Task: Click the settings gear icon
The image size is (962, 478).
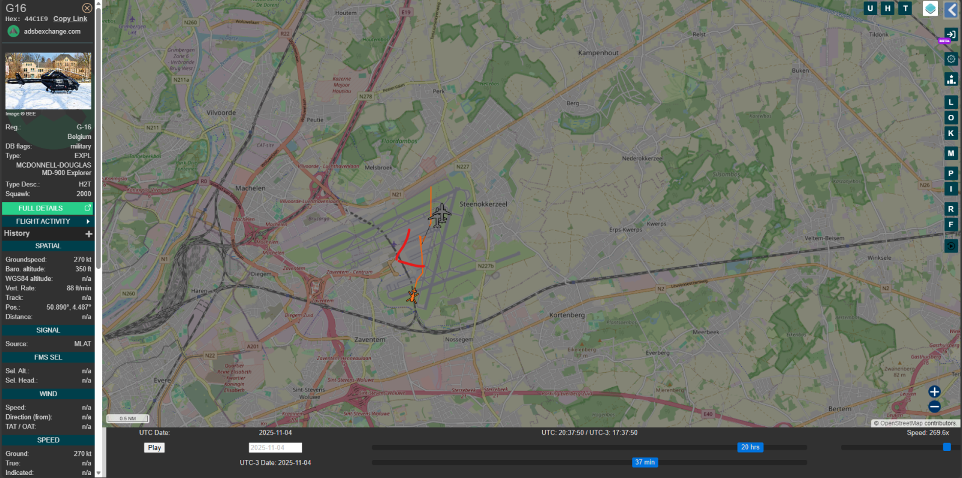Action: 951,59
